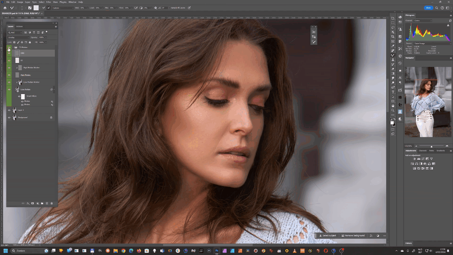
Task: Add a Curves adjustment icon
Action: 423,159
